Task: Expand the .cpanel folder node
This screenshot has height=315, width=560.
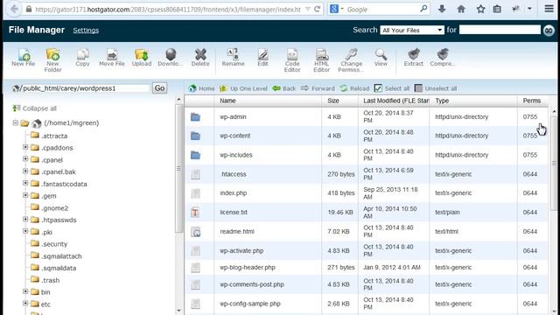Action: pos(25,159)
